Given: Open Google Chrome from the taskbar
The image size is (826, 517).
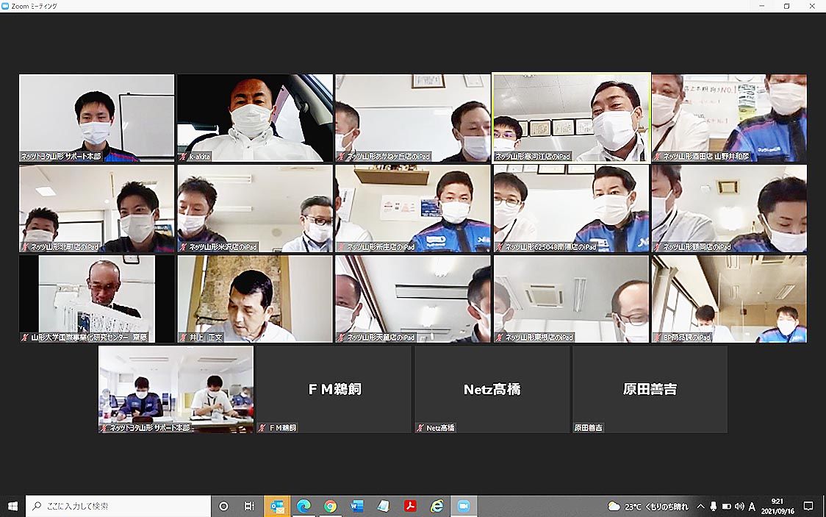Looking at the screenshot, I should [330, 506].
